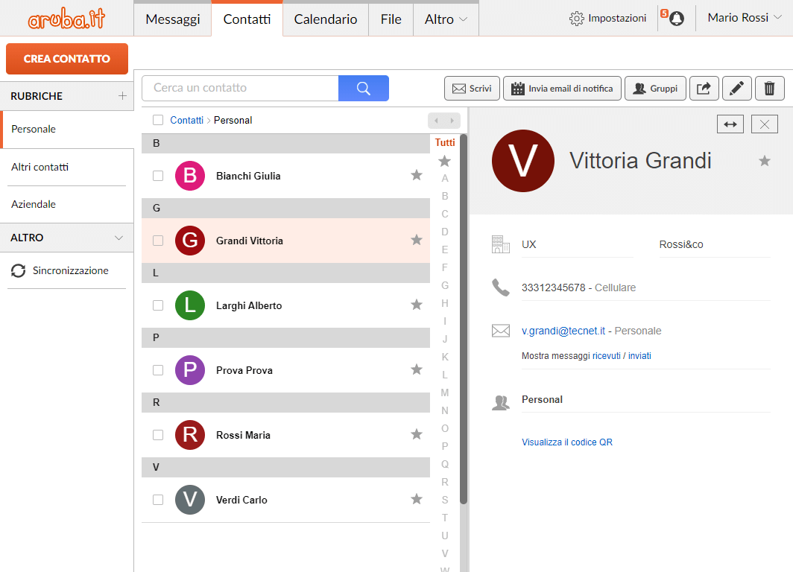Screen dimensions: 793x572
Task: Click the pencil edit contact icon
Action: coord(737,89)
